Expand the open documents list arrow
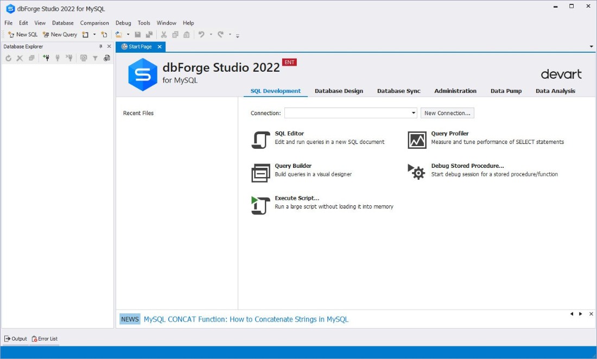 point(591,47)
